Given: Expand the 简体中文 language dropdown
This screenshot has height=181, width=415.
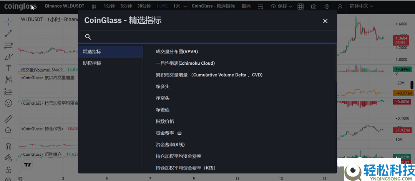Looking at the screenshot, I should [x=362, y=6].
